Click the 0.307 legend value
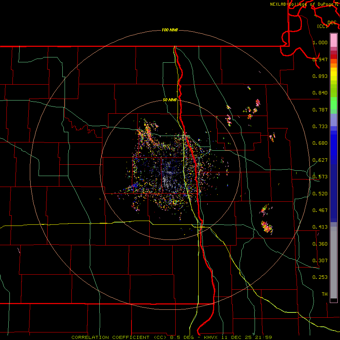 point(320,261)
